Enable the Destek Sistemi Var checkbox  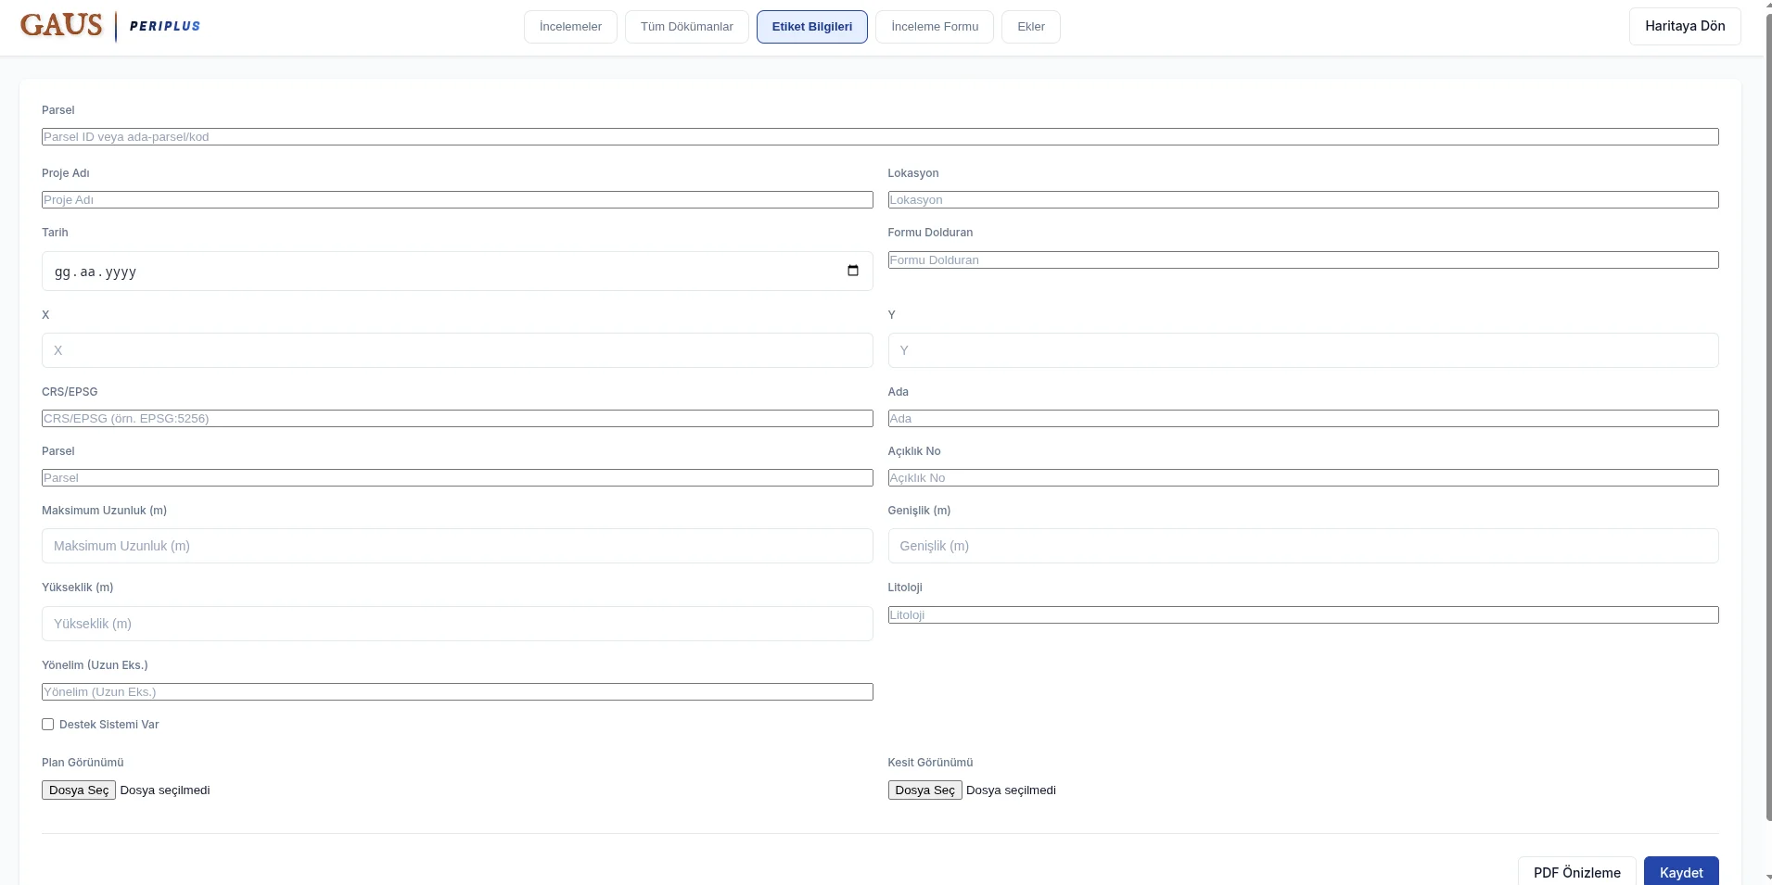tap(47, 725)
